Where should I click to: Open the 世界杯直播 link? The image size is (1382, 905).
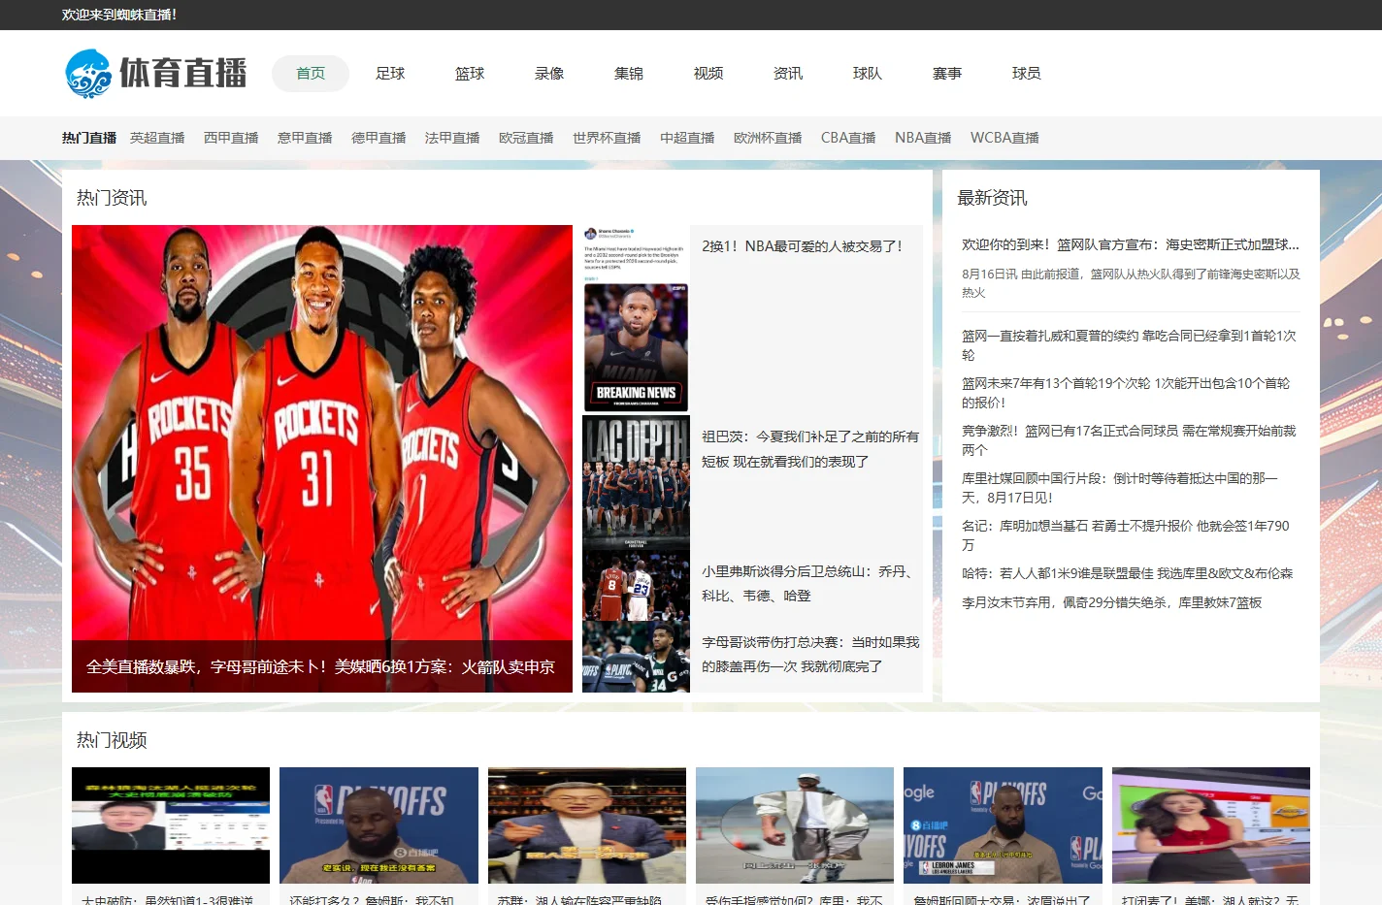pos(607,138)
